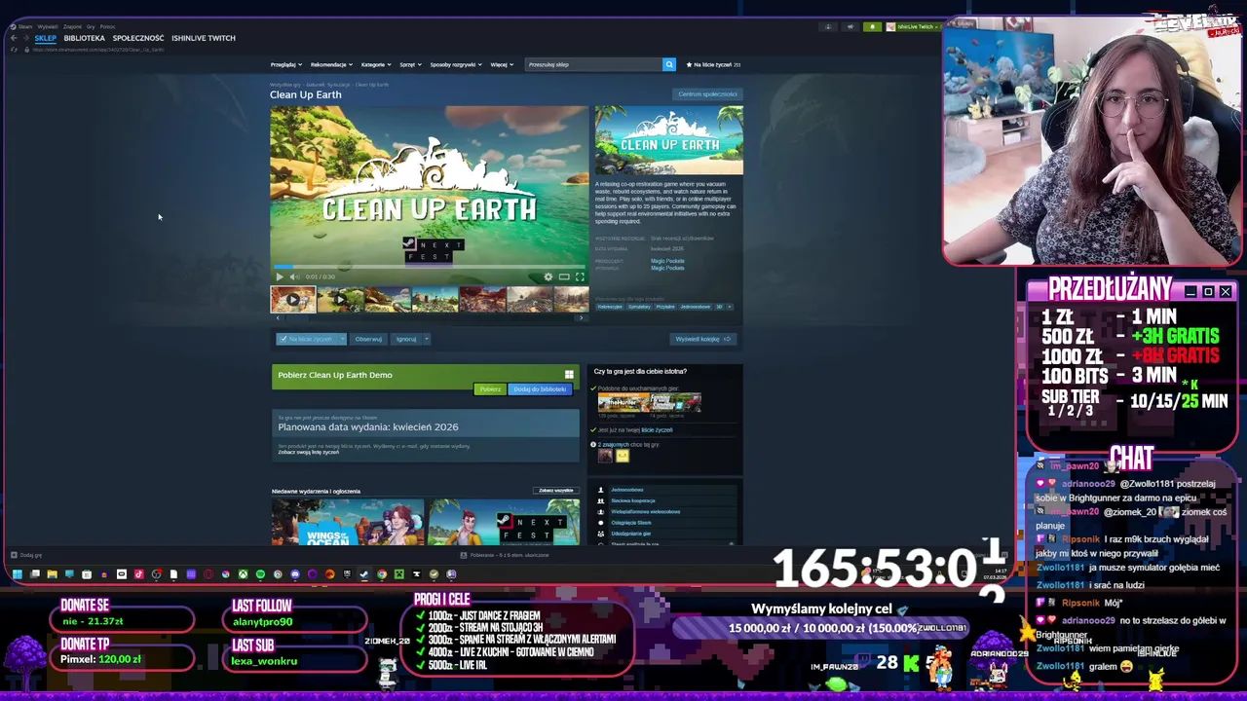Click the Obserwuj button
1247x701 pixels.
coord(368,339)
